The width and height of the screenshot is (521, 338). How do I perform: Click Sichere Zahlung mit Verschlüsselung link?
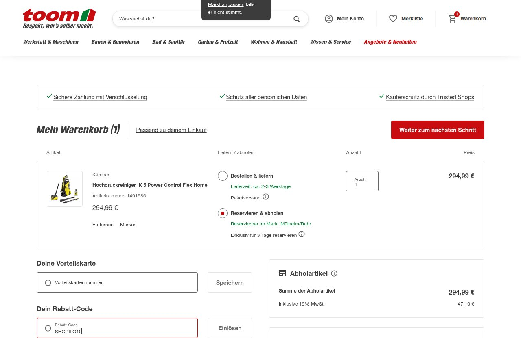click(x=100, y=97)
